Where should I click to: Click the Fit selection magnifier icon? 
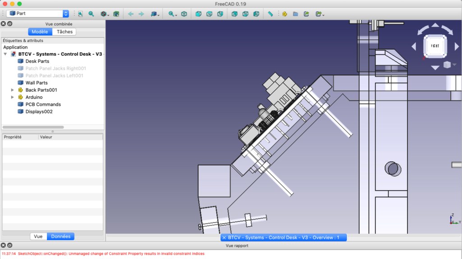tap(91, 14)
